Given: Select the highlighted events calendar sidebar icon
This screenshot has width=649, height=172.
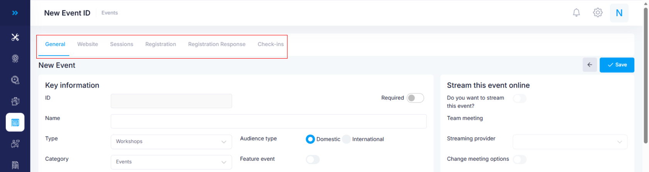Looking at the screenshot, I should coord(15,122).
